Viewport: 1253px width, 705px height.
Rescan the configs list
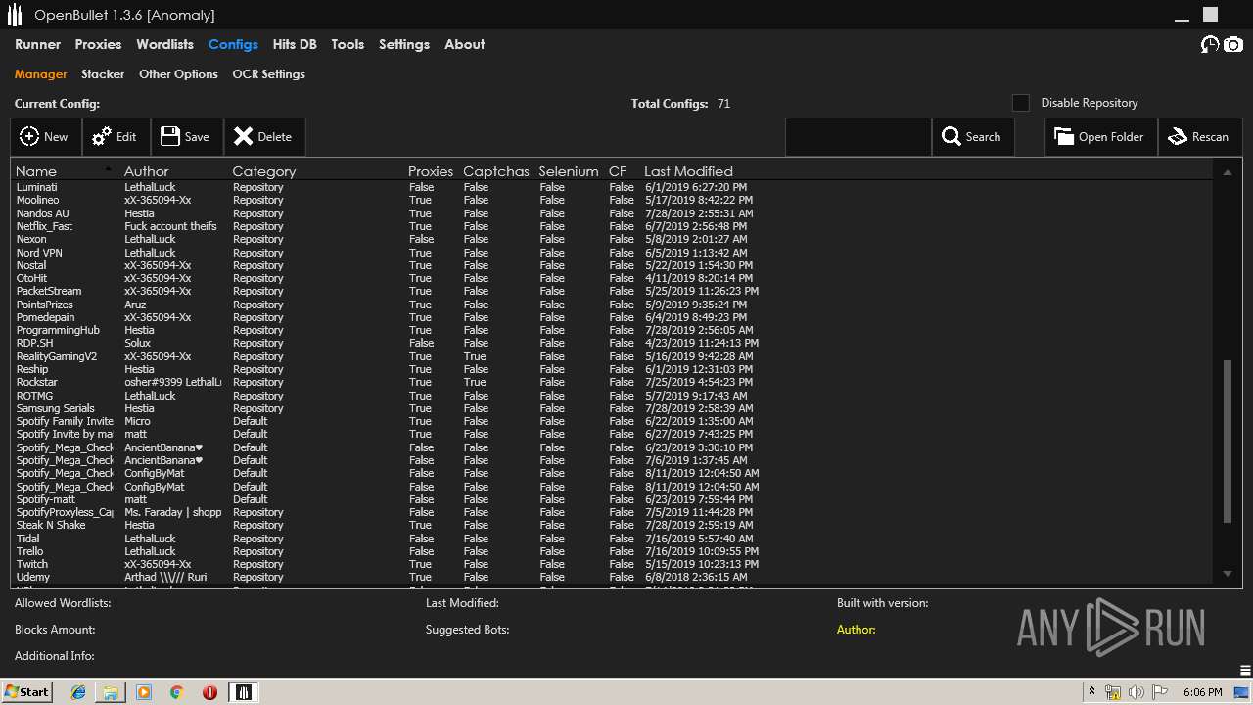click(x=1200, y=137)
